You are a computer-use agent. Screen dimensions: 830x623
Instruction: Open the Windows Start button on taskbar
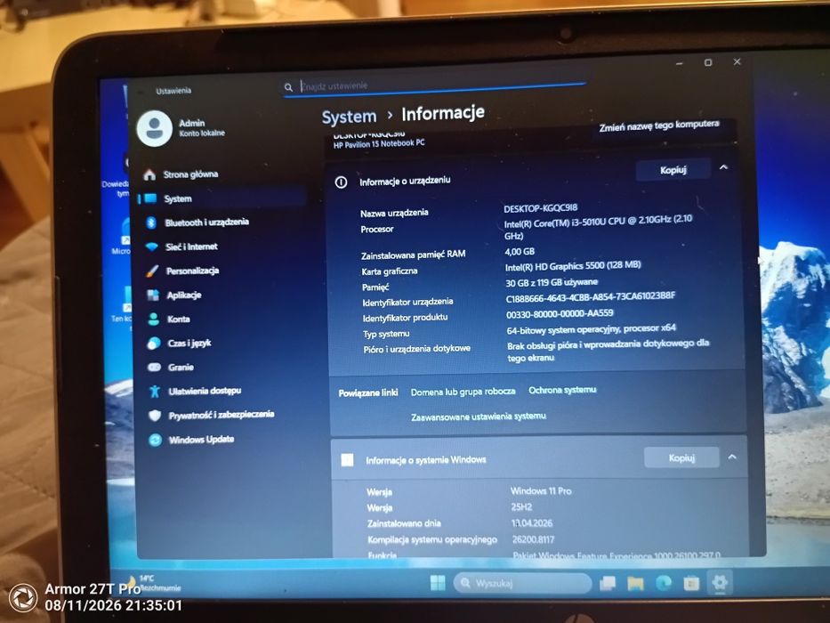pyautogui.click(x=438, y=583)
